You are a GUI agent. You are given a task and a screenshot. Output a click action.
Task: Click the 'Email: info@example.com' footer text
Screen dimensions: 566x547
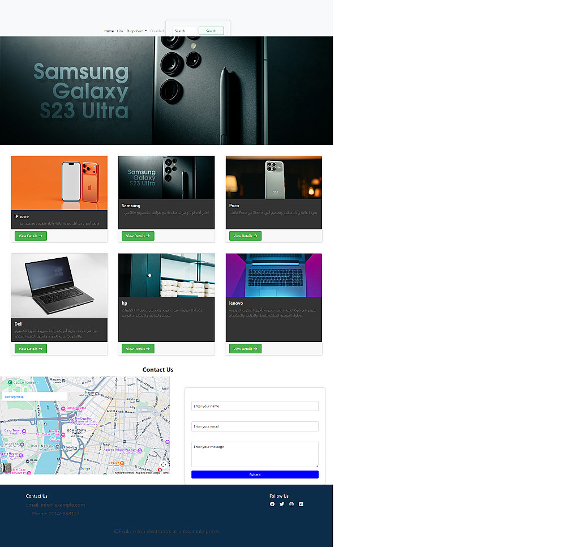coord(55,505)
